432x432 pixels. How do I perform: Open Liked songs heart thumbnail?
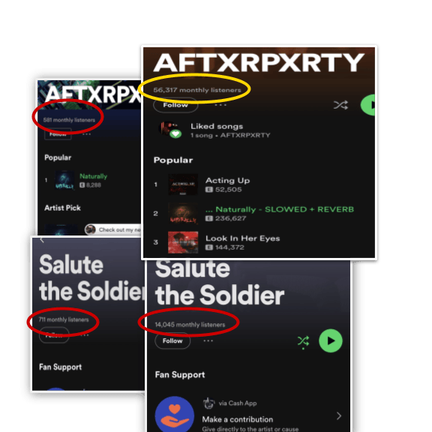(171, 130)
